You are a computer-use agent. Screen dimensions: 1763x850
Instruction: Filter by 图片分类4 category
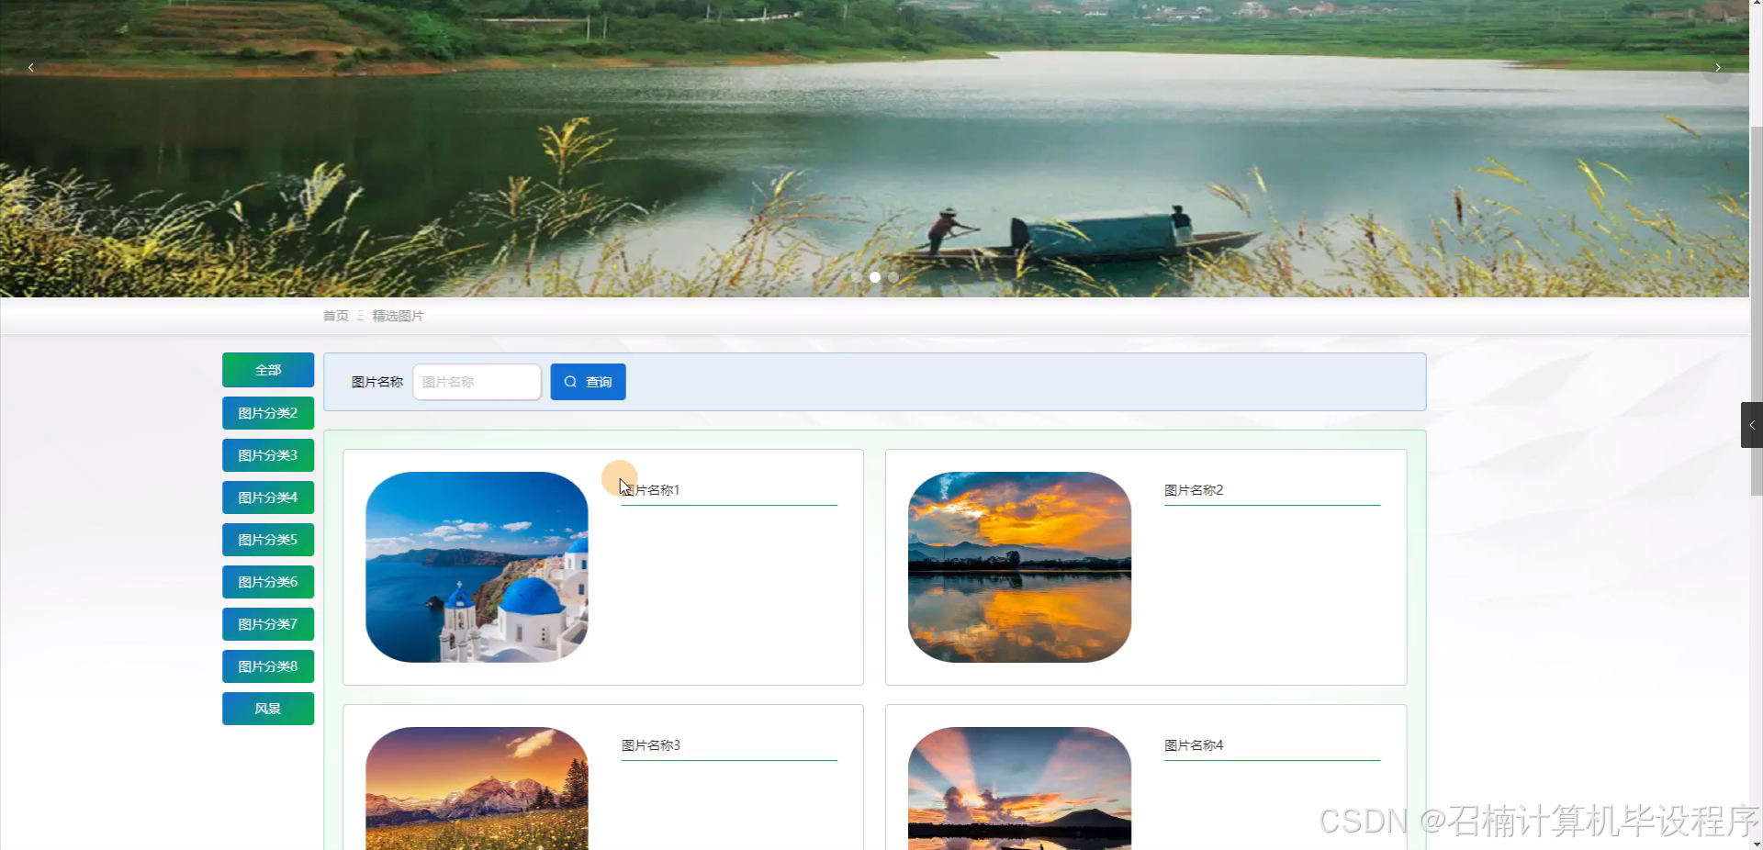(x=268, y=498)
